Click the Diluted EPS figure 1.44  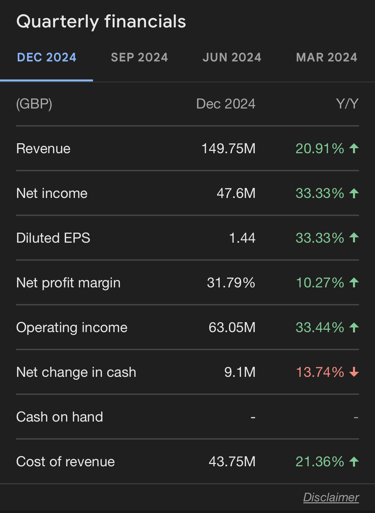[242, 238]
